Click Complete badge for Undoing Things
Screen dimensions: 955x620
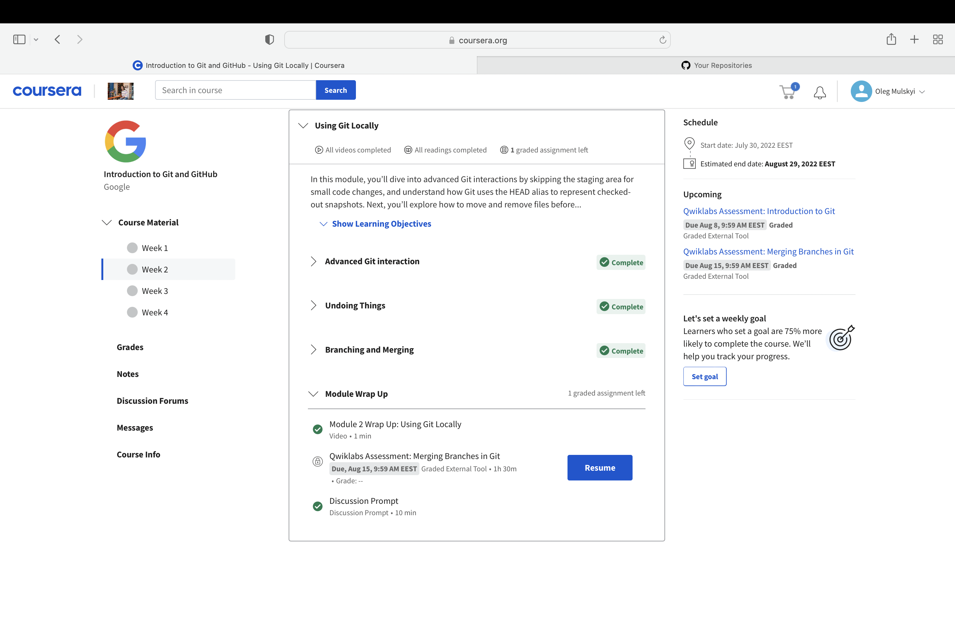click(x=621, y=307)
